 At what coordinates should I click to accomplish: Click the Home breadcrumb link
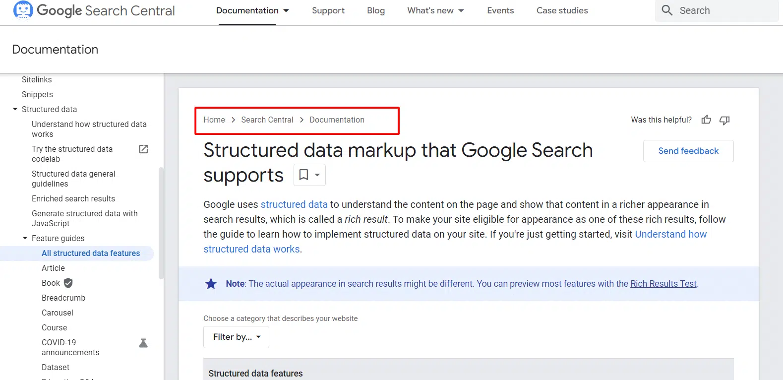tap(214, 120)
